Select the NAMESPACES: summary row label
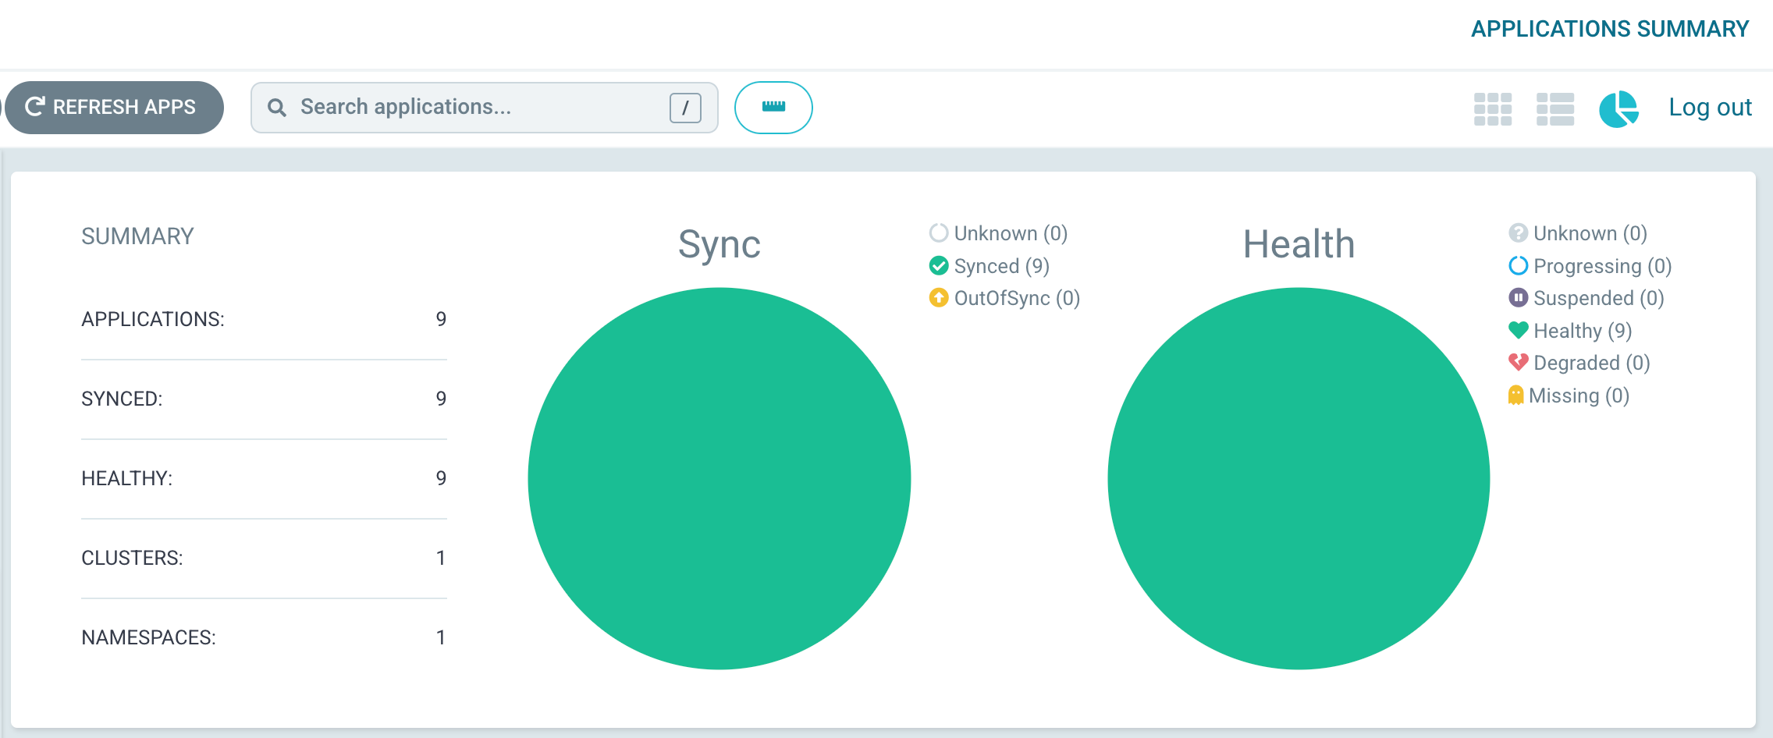Viewport: 1773px width, 738px height. [148, 637]
